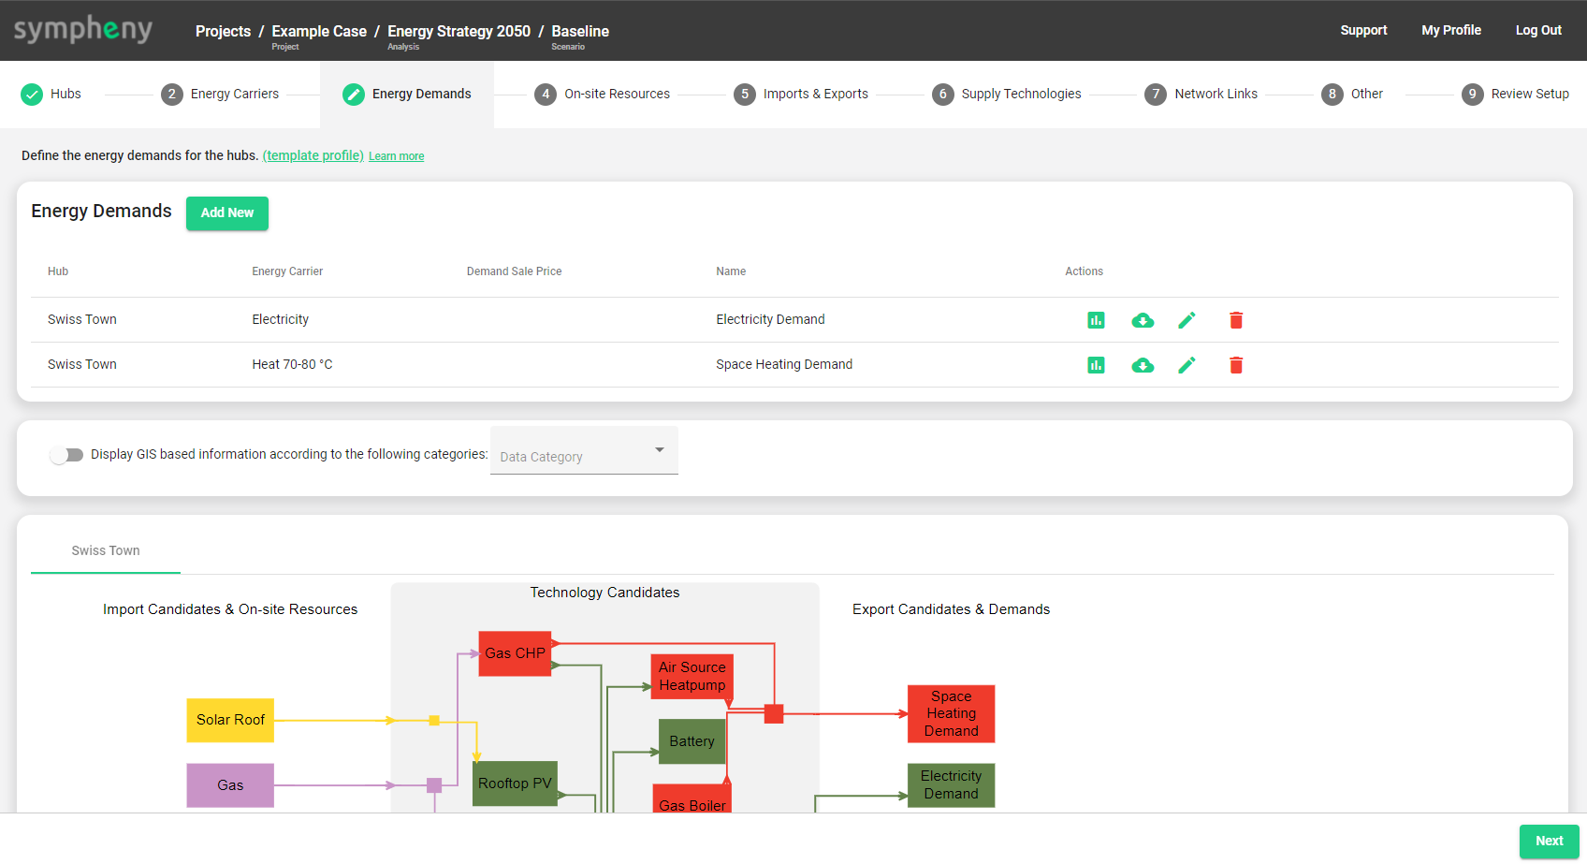The image size is (1587, 864).
Task: Edit the Electricity Demand entry
Action: click(1187, 320)
